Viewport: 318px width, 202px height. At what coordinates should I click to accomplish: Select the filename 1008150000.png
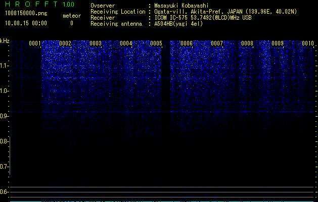(26, 13)
